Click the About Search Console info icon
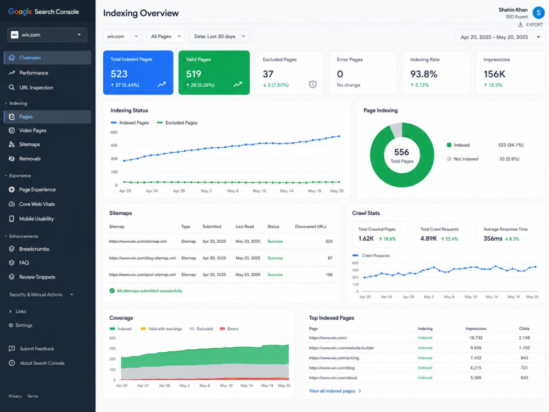The height and width of the screenshot is (412, 549). click(x=12, y=363)
